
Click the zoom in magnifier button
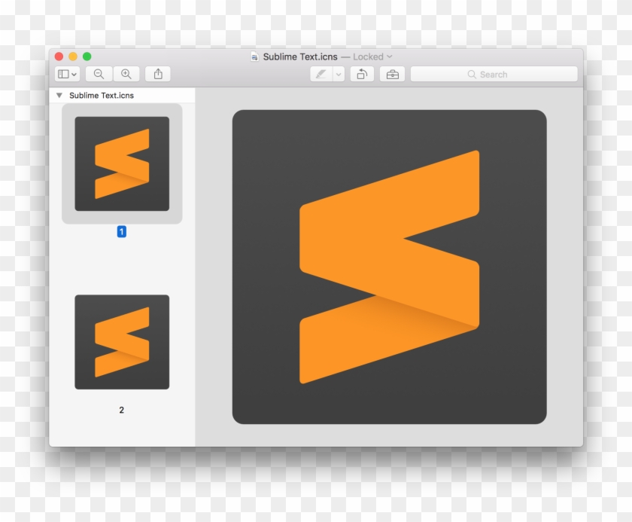[x=126, y=74]
